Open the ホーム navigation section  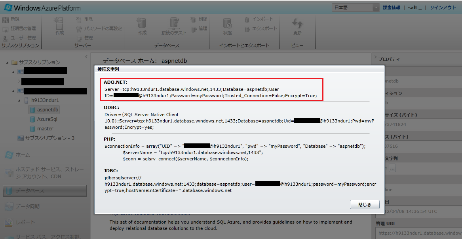click(23, 155)
